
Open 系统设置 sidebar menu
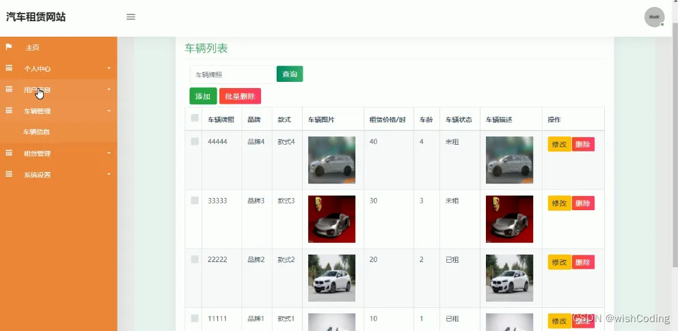click(x=59, y=175)
